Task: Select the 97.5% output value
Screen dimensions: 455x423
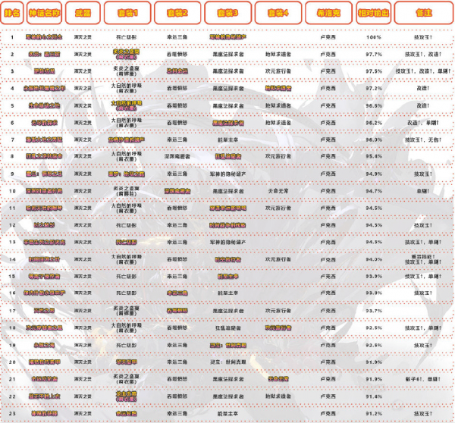Action: pyautogui.click(x=374, y=71)
